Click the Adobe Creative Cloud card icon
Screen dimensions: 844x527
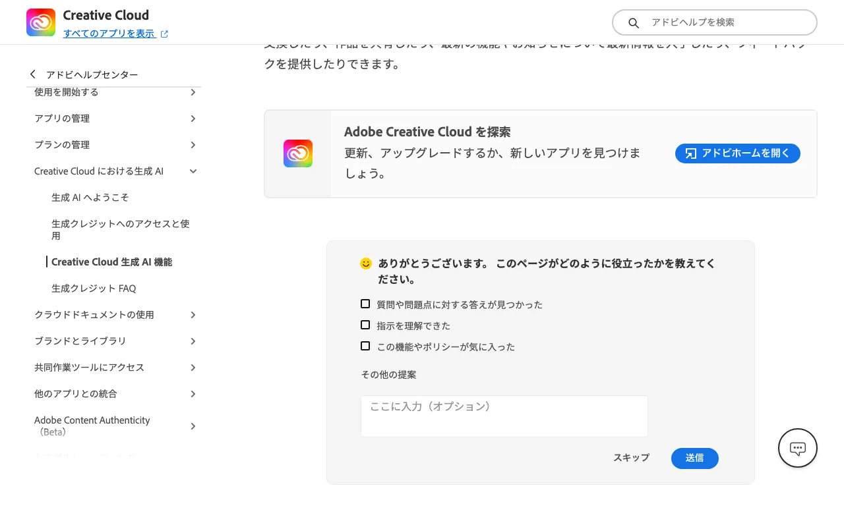click(297, 153)
